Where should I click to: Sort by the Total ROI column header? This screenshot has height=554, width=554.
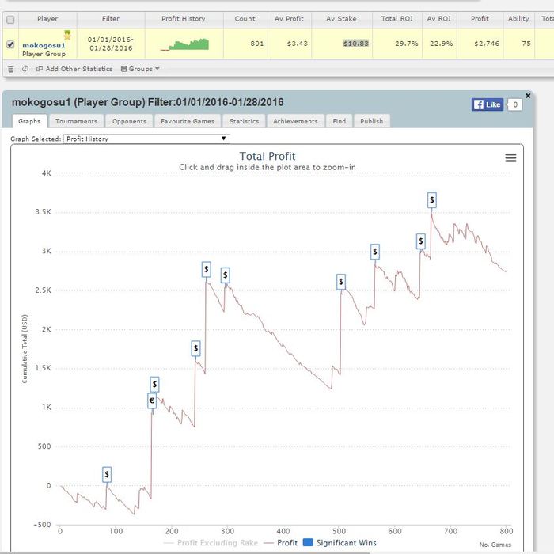[397, 19]
